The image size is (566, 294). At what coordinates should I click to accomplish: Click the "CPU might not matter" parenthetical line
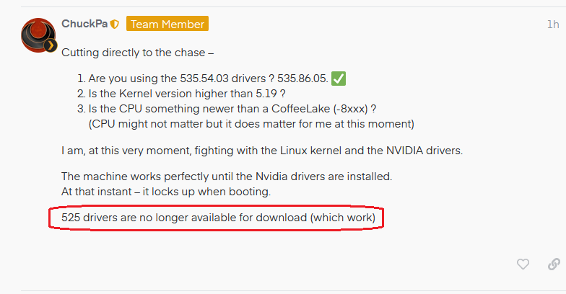251,124
